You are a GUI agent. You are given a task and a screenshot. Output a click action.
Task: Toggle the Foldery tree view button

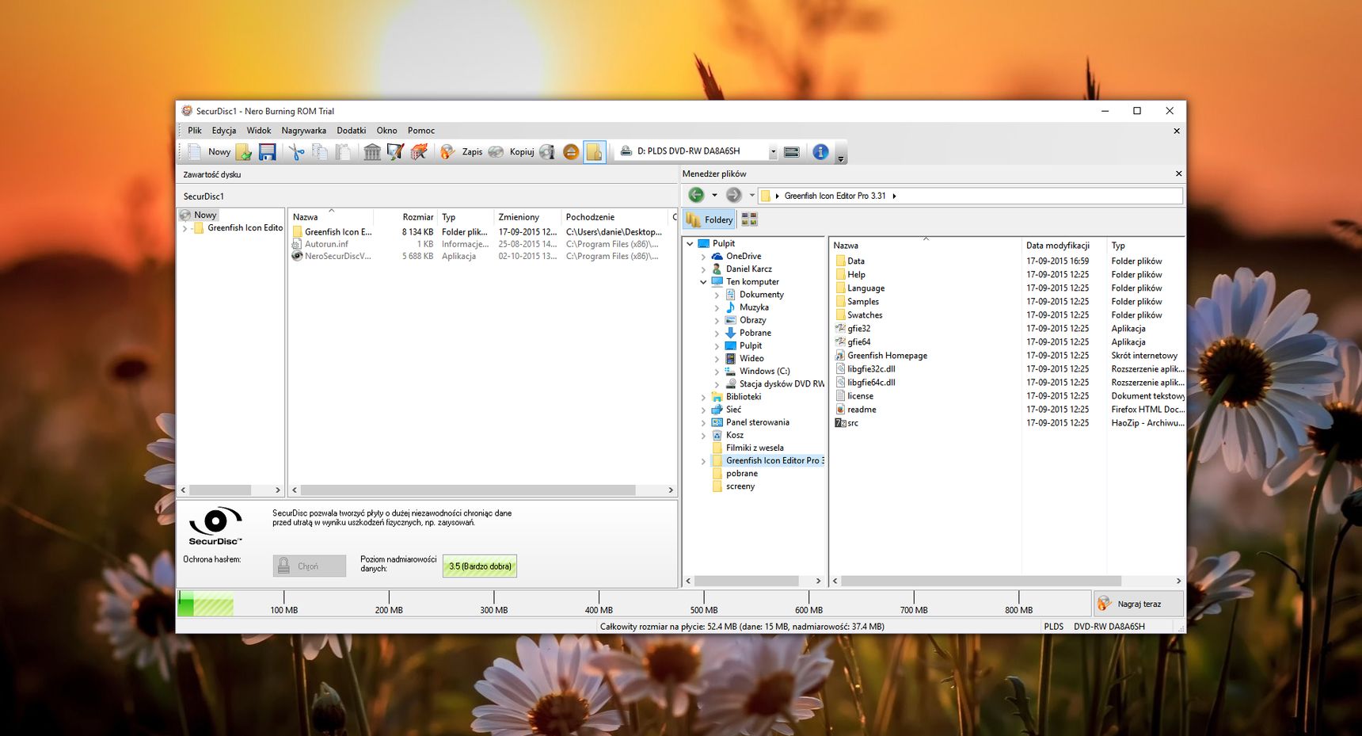point(710,219)
